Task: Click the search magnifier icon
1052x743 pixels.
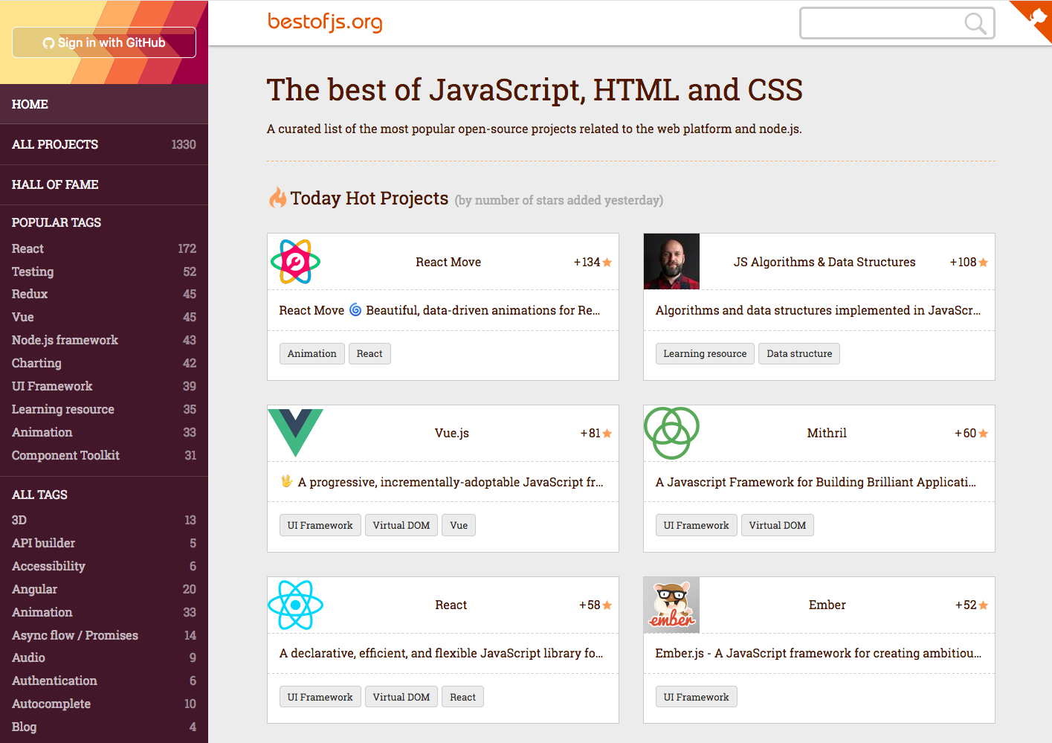Action: point(975,24)
